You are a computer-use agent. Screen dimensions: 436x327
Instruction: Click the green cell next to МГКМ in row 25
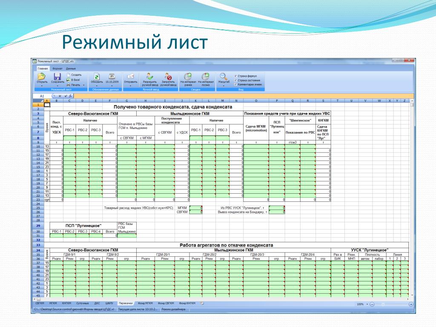coord(196,208)
